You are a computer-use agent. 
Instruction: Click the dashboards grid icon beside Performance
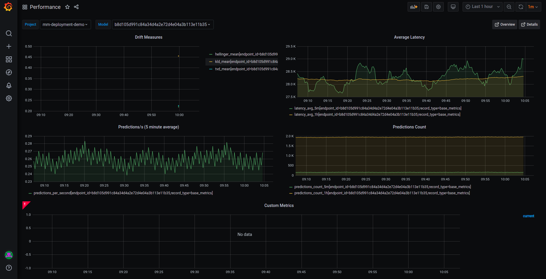[25, 7]
